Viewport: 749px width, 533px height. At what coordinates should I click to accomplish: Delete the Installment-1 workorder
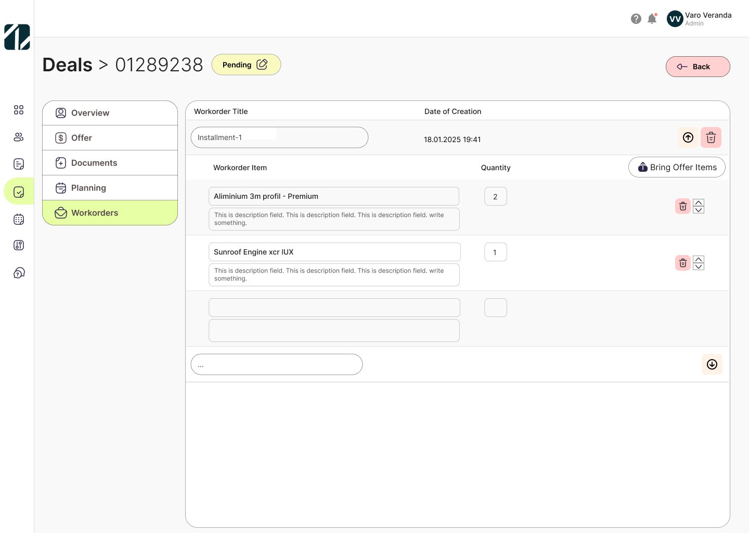tap(711, 137)
